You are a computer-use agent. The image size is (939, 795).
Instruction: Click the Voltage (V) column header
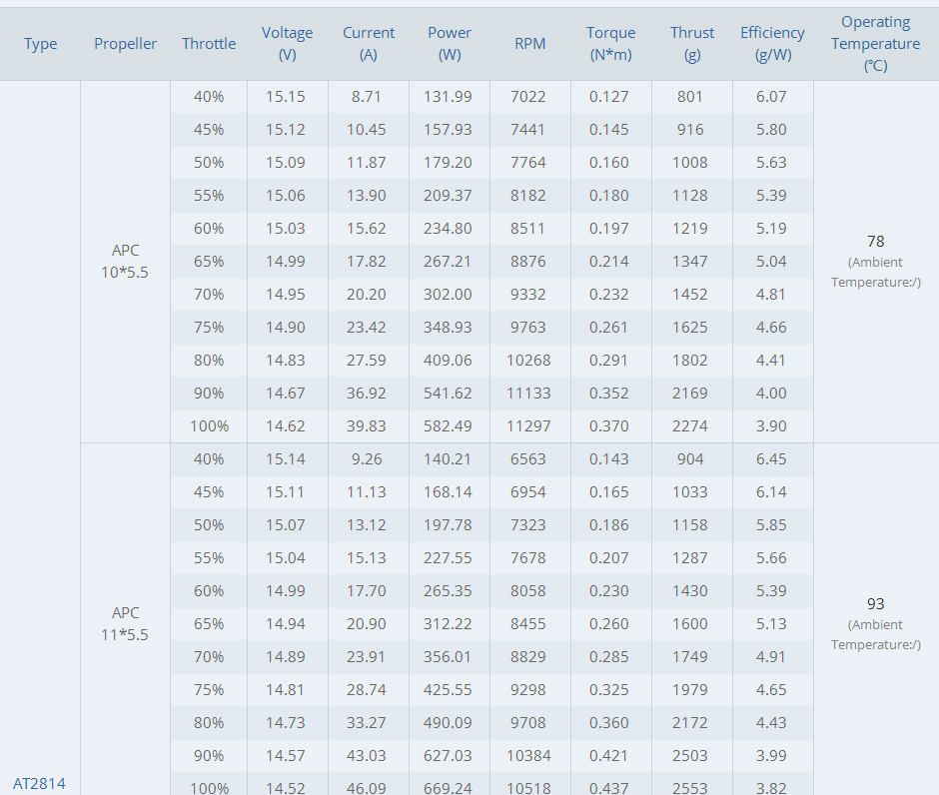point(287,44)
